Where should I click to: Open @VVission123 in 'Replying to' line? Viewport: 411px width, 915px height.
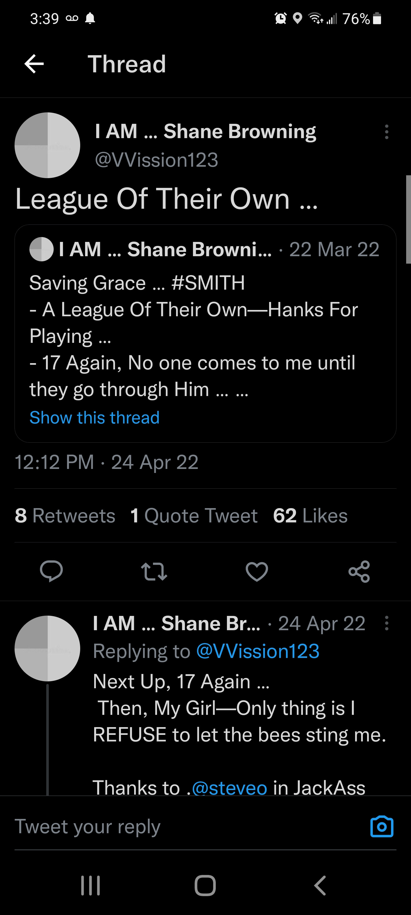[x=258, y=651]
